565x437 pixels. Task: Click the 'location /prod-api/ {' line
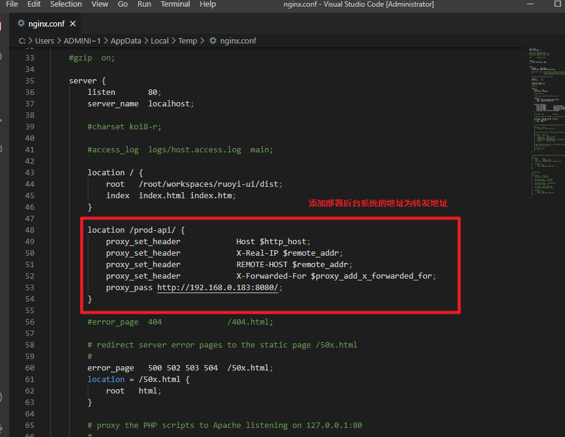pyautogui.click(x=136, y=230)
